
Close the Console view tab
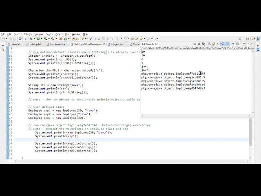coord(156,44)
